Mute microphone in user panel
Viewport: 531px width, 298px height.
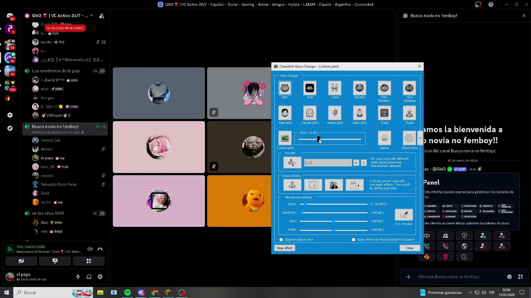78,277
